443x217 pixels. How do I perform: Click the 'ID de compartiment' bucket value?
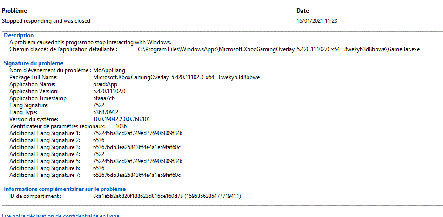coord(167,196)
